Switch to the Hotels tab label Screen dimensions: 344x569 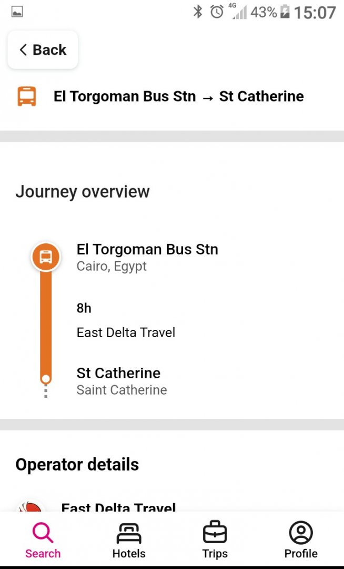click(129, 554)
